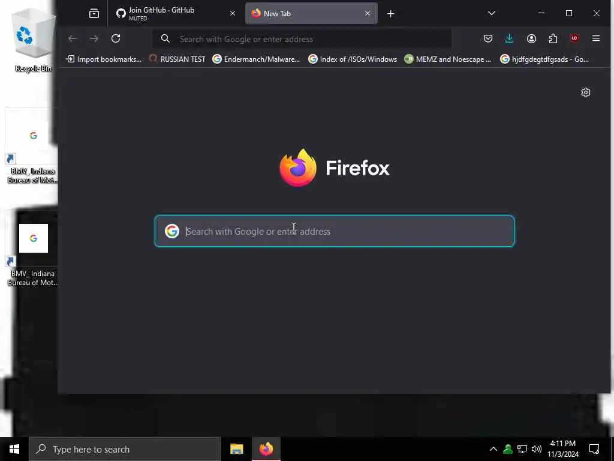
Task: Open RUSSIAN TEST bookmark
Action: coord(177,59)
